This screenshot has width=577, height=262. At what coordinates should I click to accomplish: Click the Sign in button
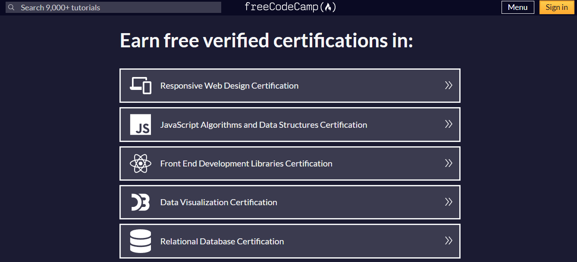click(557, 7)
